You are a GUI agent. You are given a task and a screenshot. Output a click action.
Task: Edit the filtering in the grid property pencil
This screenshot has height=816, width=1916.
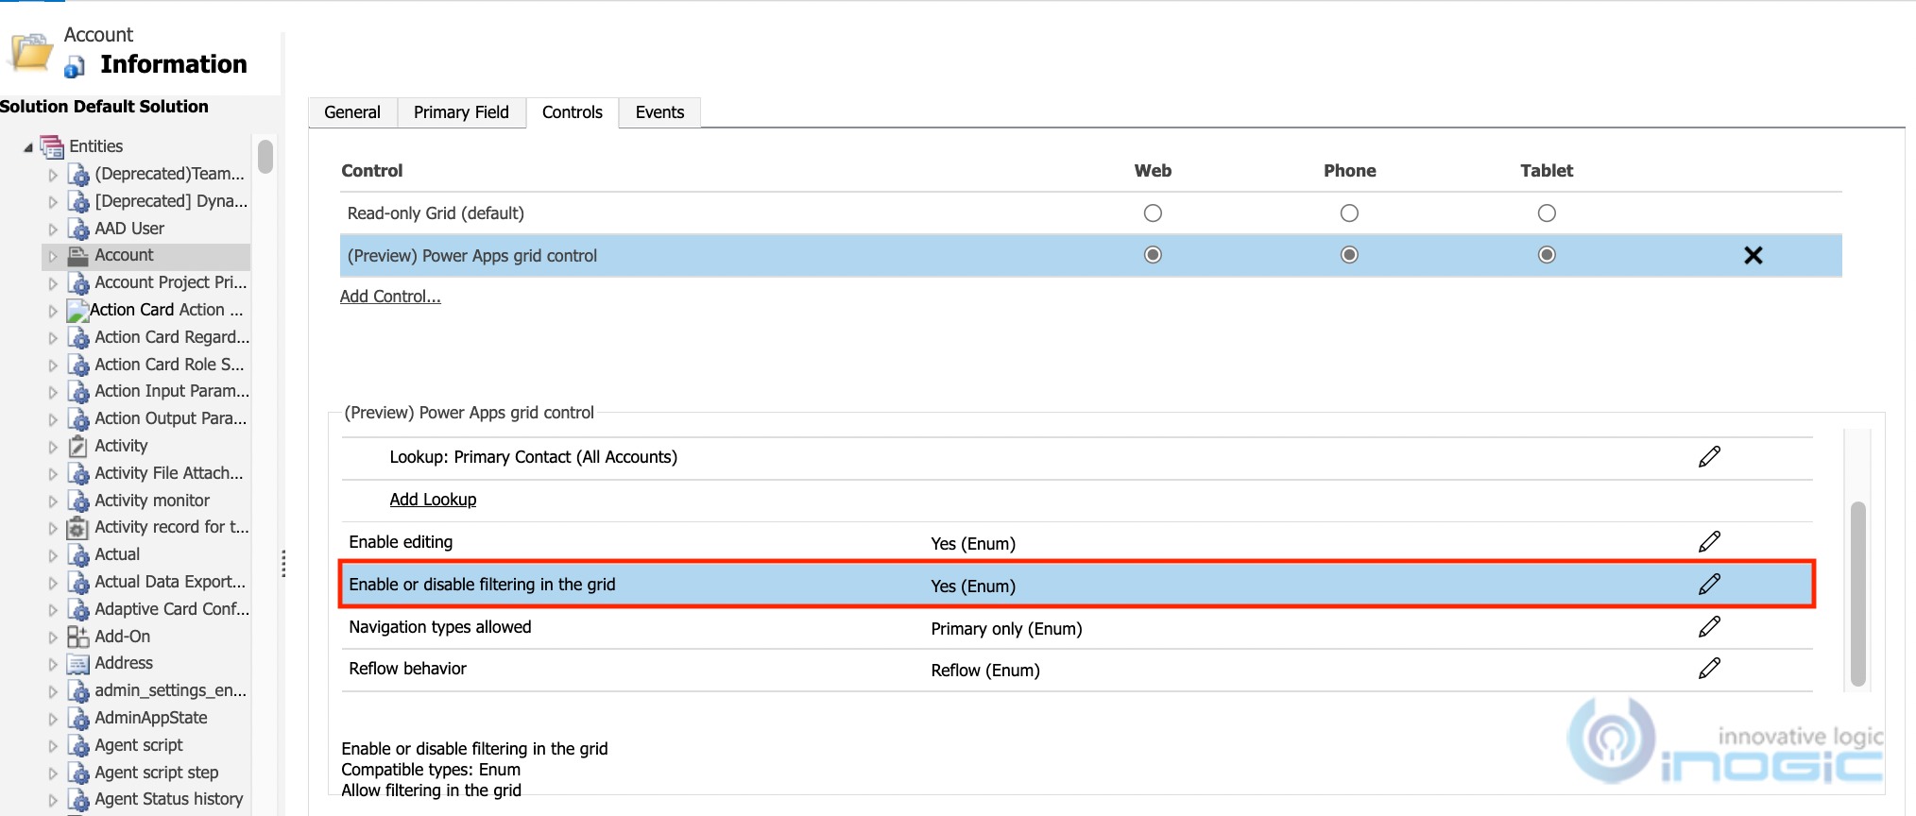tap(1709, 585)
